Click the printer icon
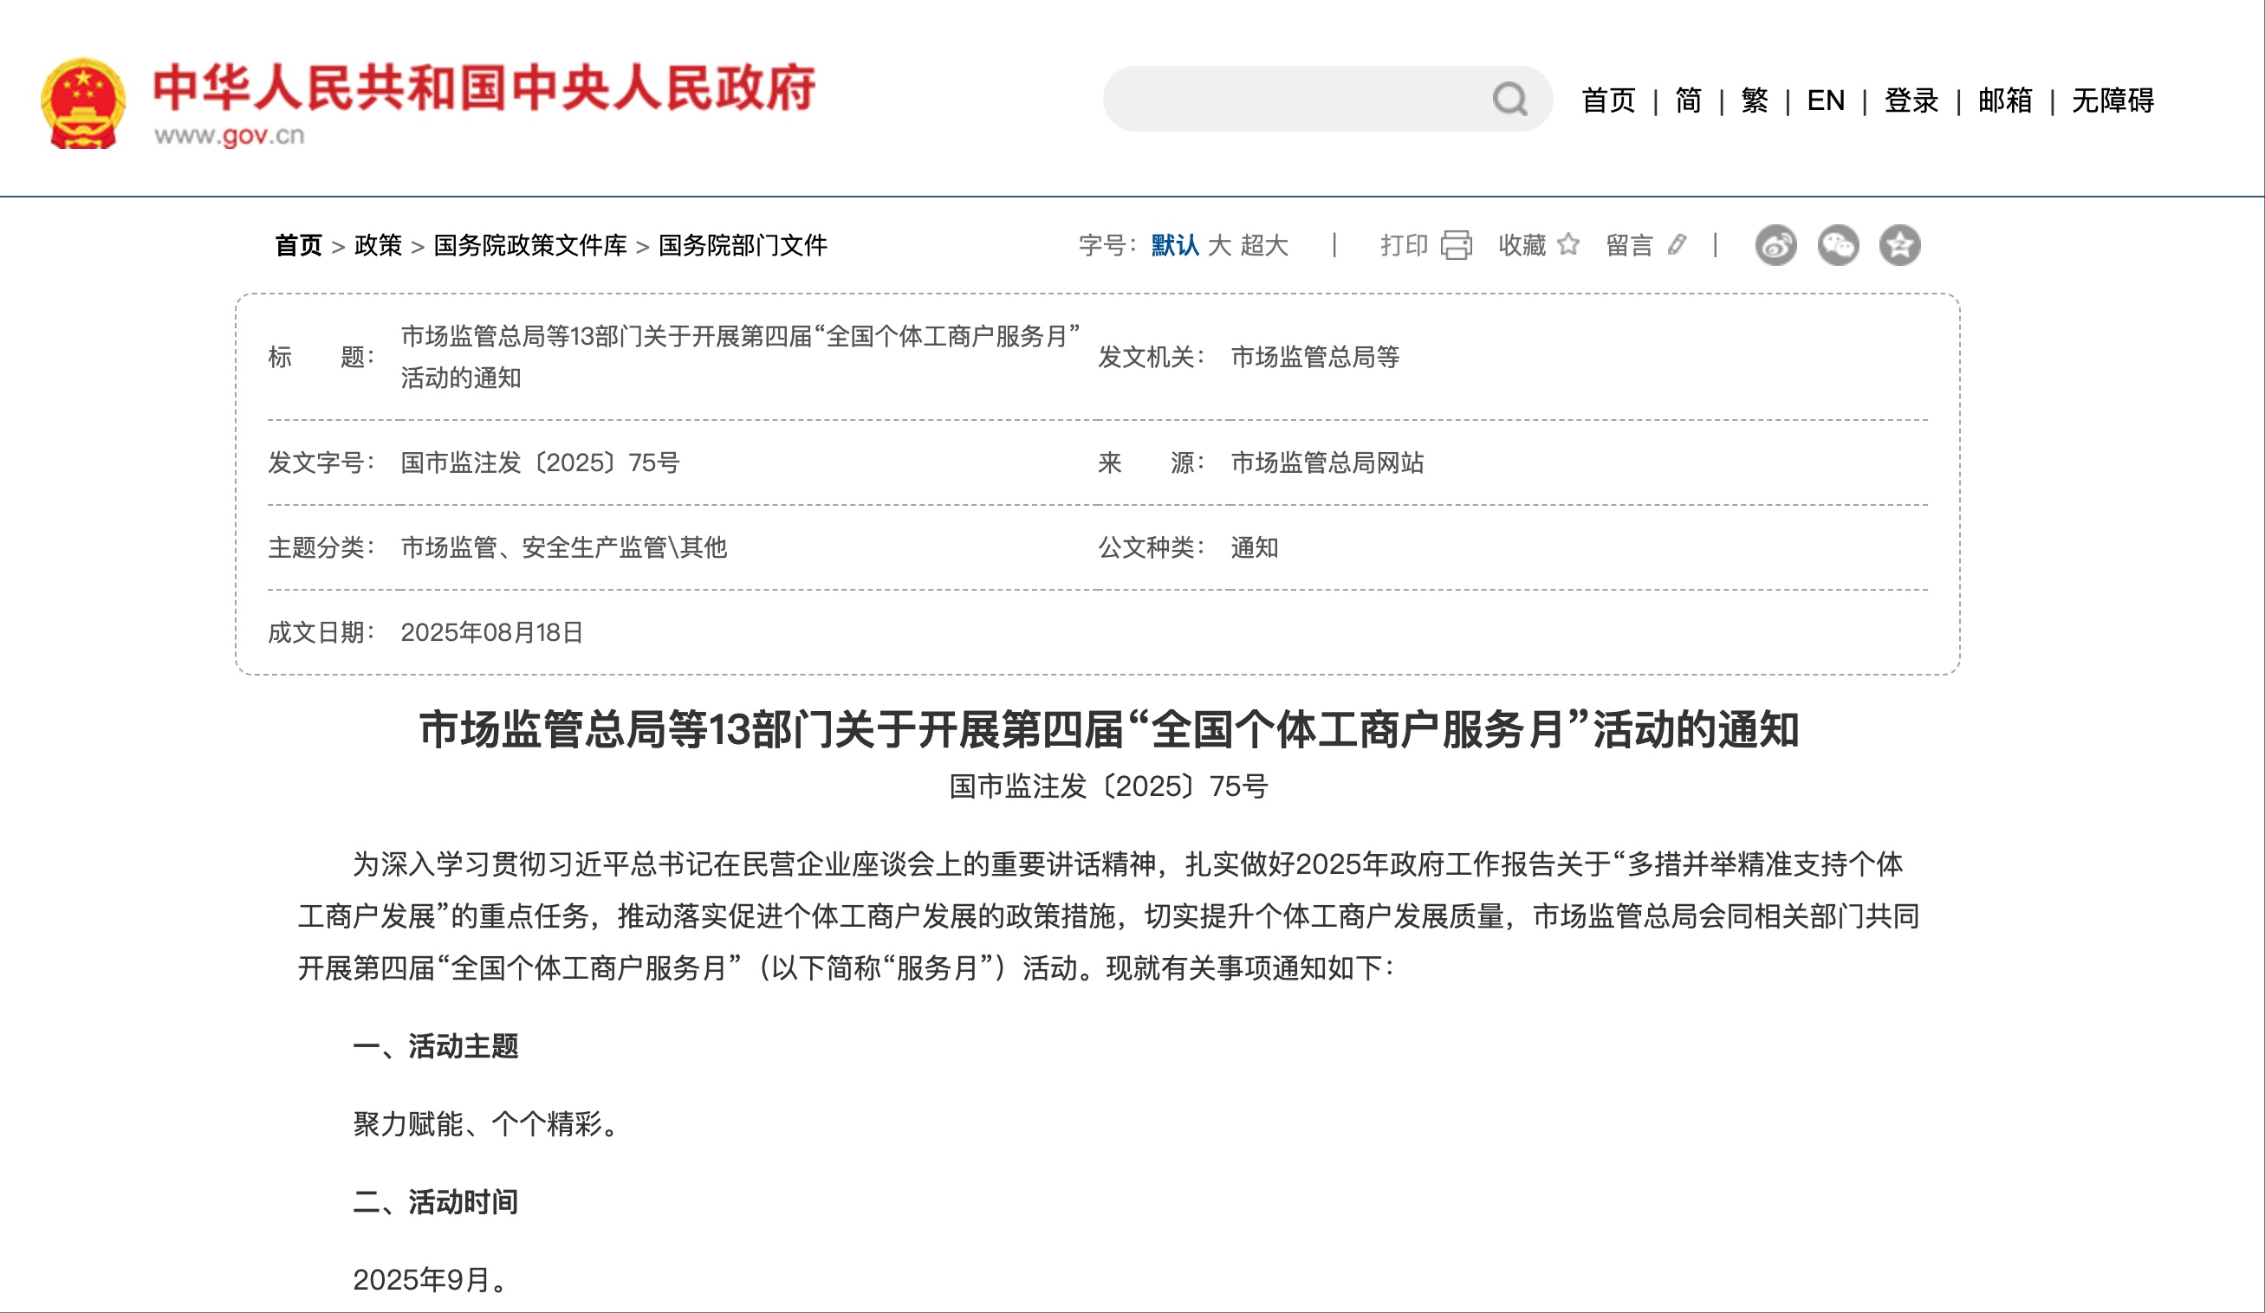 (1456, 245)
